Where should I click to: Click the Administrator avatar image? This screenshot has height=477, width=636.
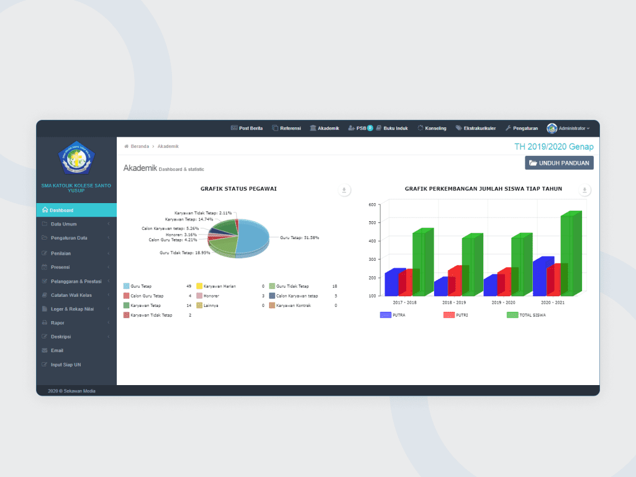(x=552, y=128)
